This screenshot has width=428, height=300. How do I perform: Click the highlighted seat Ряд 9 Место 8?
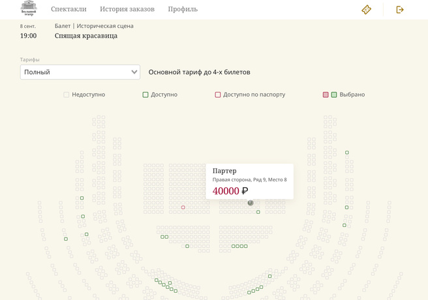pyautogui.click(x=251, y=203)
